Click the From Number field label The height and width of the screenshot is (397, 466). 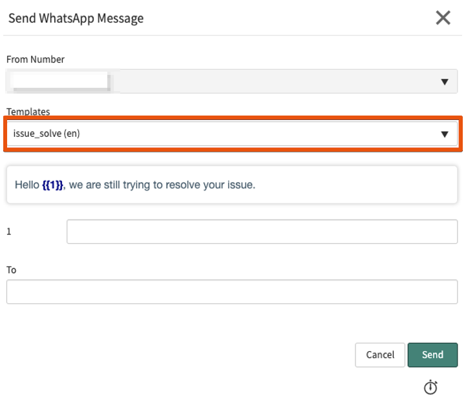pos(36,59)
